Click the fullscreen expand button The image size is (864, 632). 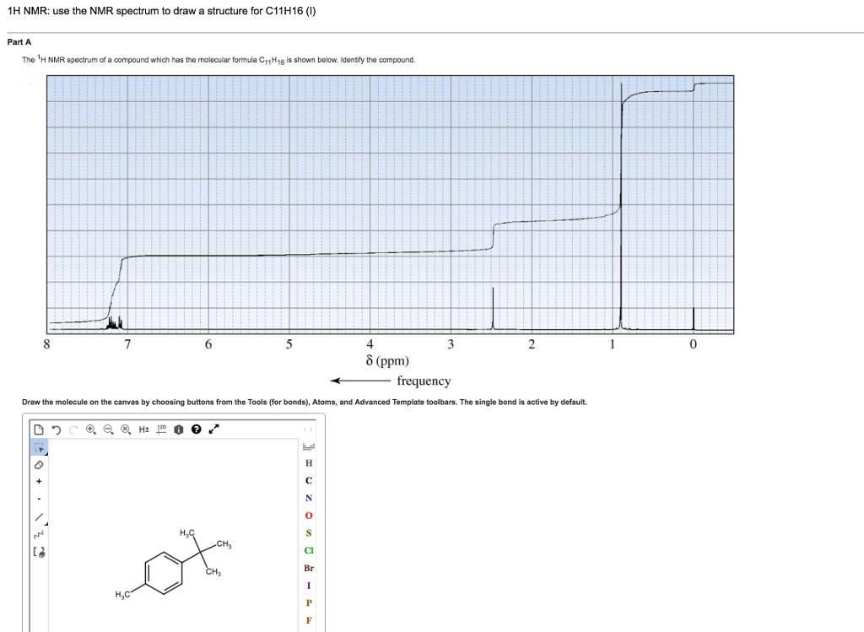click(213, 429)
